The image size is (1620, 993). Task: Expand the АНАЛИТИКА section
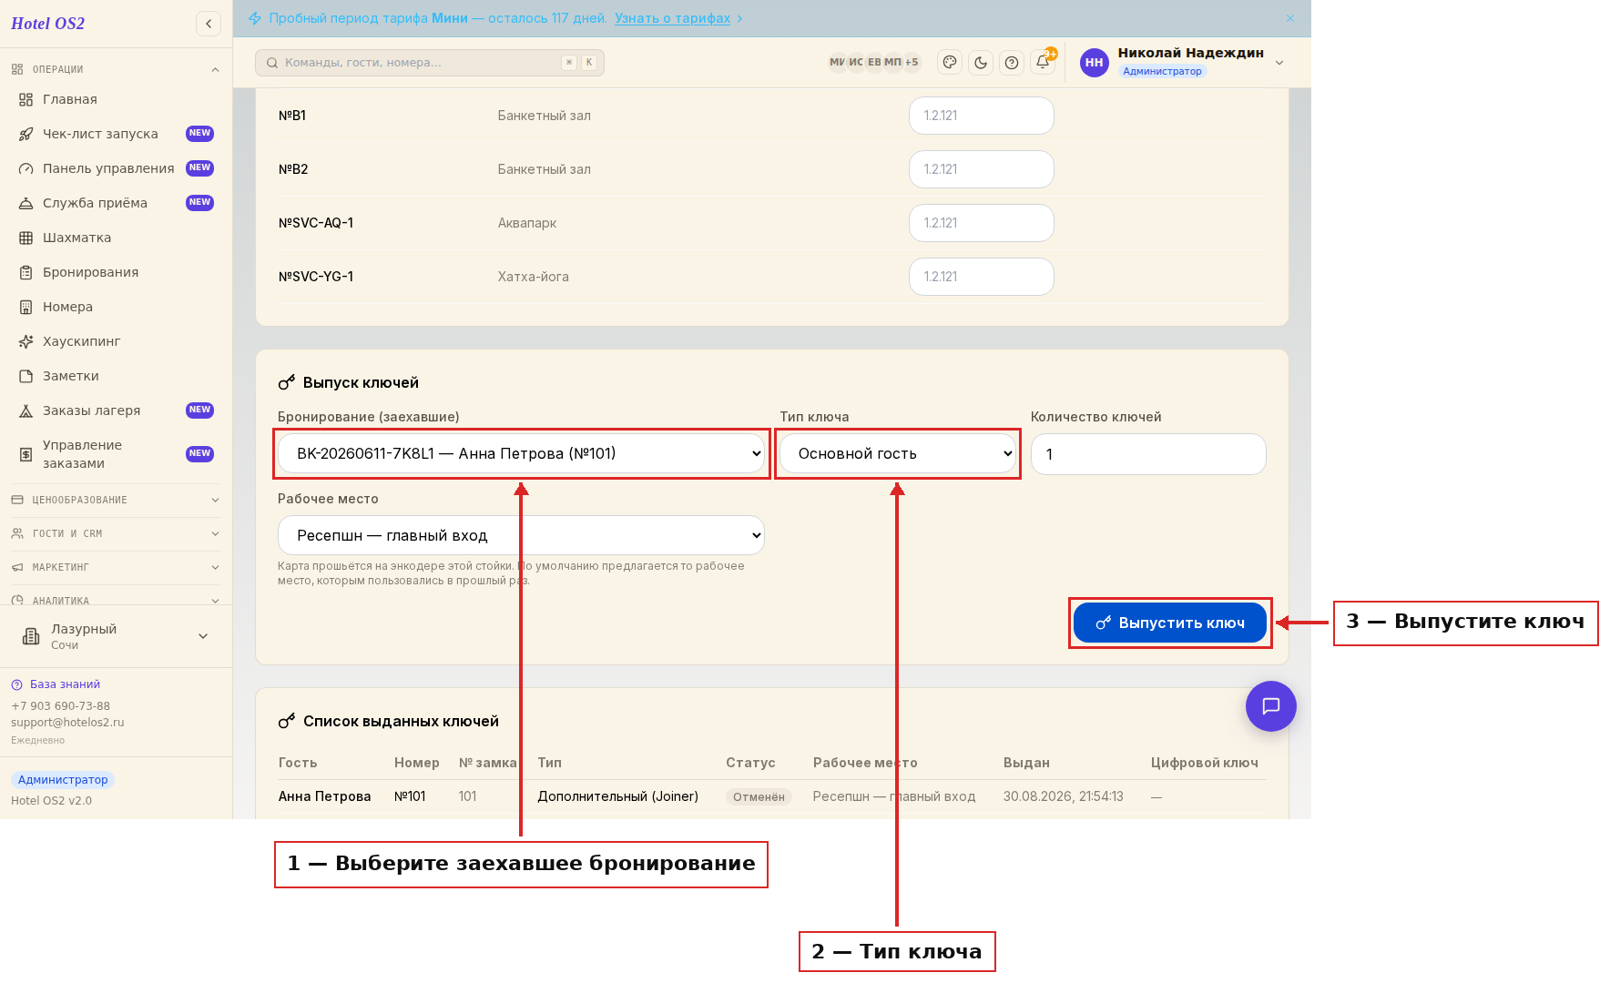116,600
